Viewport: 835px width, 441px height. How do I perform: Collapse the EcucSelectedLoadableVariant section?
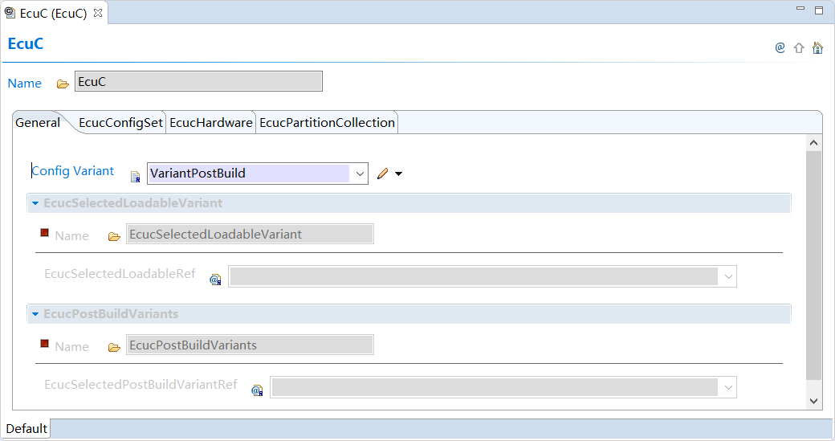coord(35,203)
